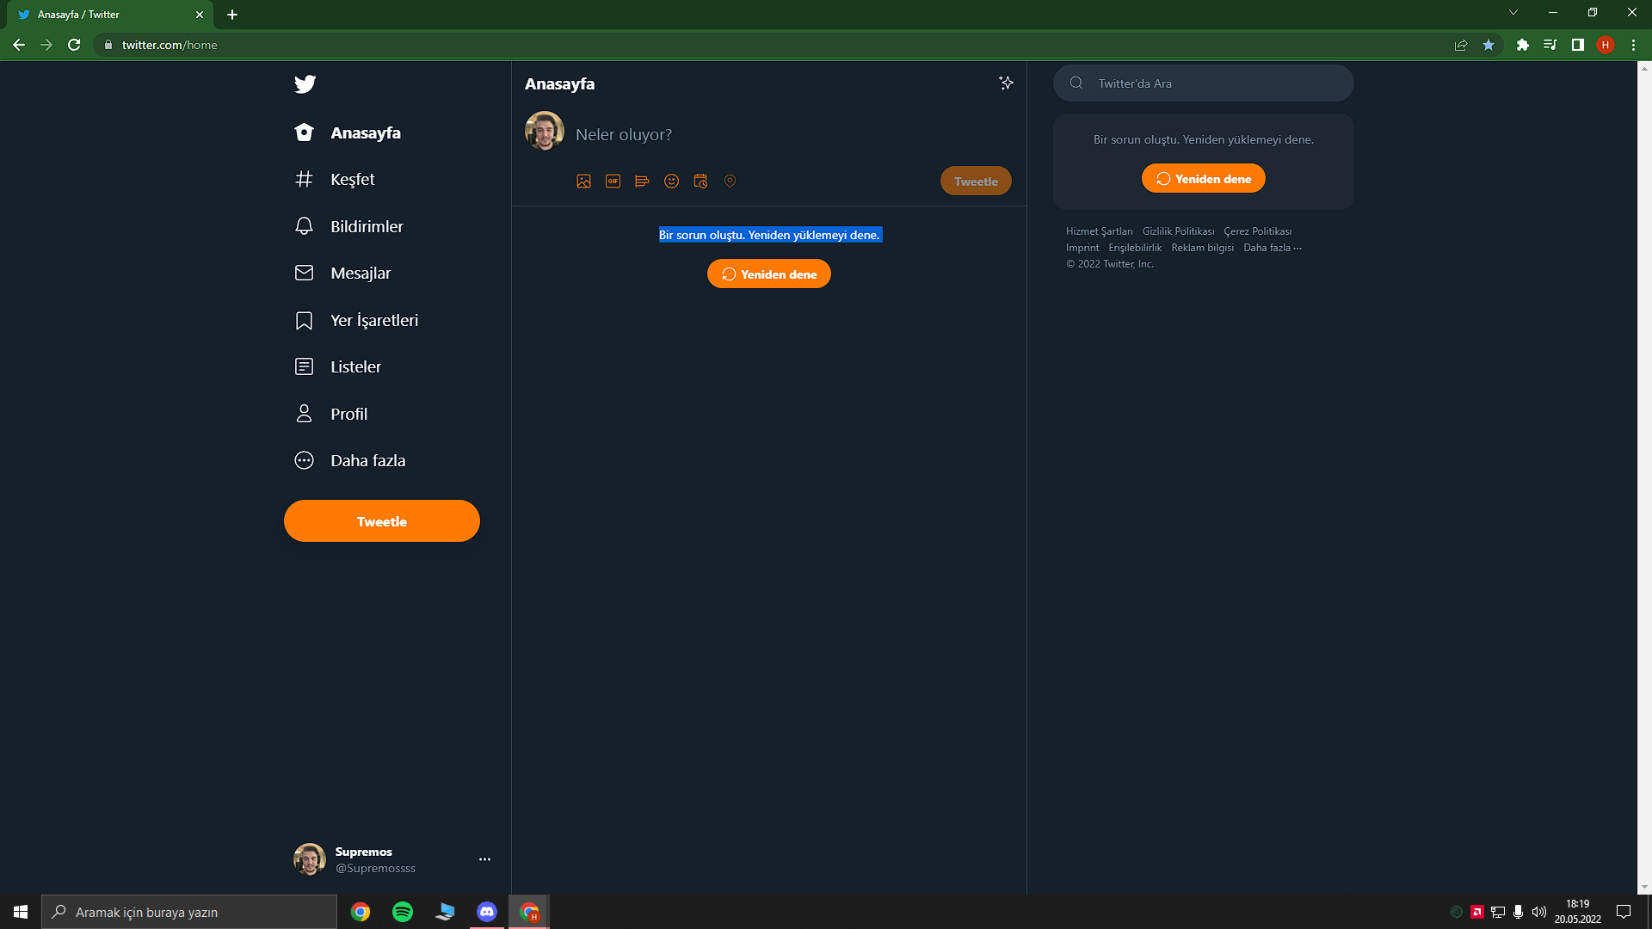The height and width of the screenshot is (929, 1652).
Task: Add location tag to tweet
Action: point(730,181)
